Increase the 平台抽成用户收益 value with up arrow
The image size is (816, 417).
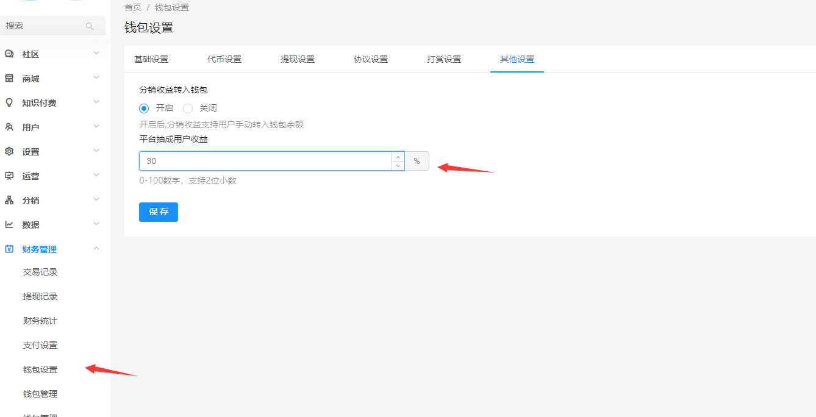pos(398,157)
